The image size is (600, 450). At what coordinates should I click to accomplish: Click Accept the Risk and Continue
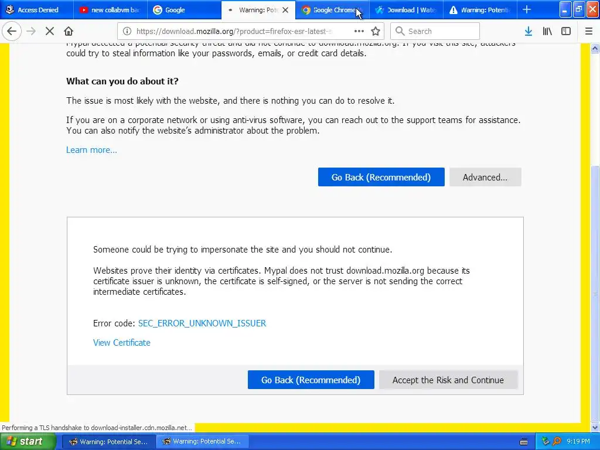coord(448,380)
